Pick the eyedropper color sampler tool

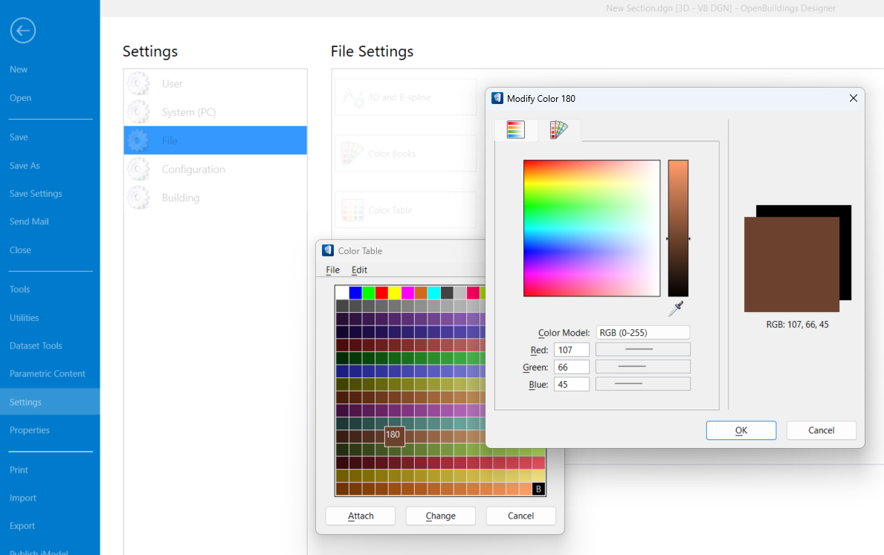point(676,308)
